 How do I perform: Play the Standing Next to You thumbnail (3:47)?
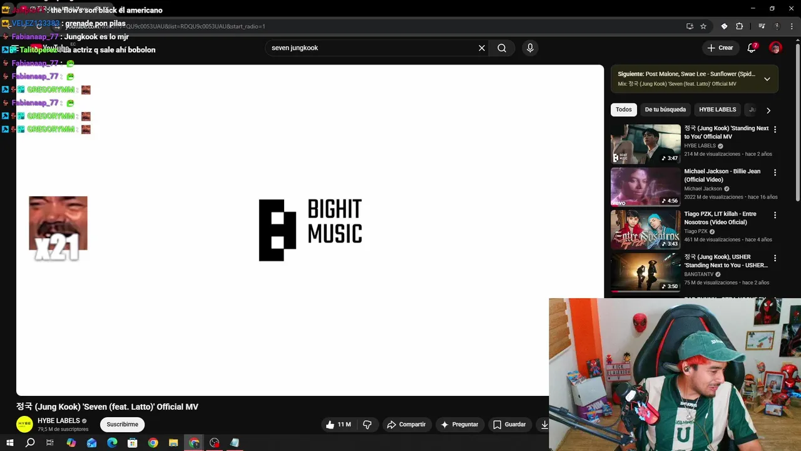645,143
